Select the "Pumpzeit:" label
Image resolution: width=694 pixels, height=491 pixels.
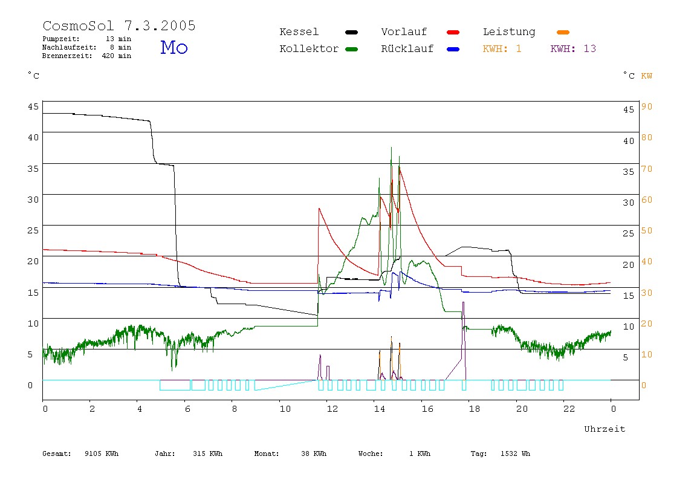coord(61,39)
